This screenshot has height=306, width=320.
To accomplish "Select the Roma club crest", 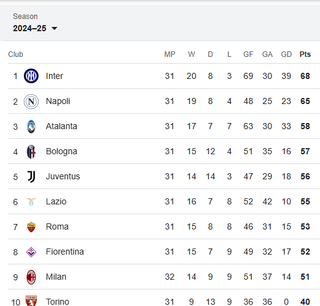I will pos(31,227).
